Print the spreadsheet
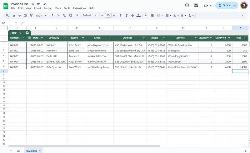This screenshot has width=250, height=153. click(x=25, y=16)
